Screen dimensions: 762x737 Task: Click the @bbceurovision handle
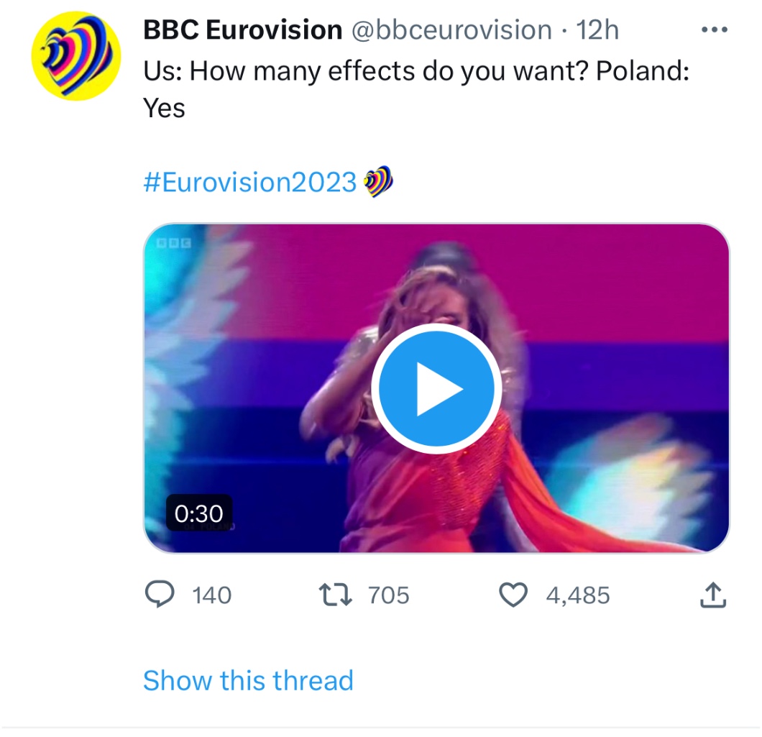pos(451,30)
